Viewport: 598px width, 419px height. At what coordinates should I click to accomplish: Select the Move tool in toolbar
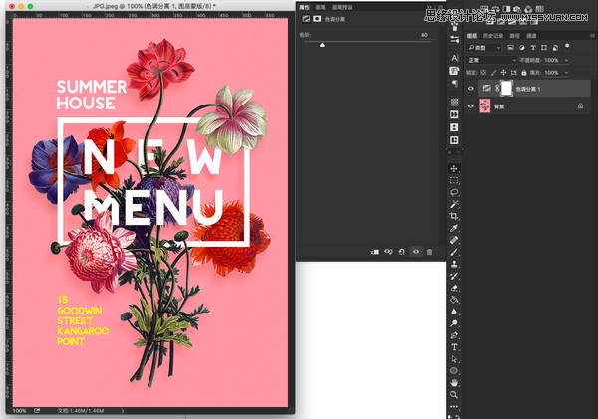click(454, 168)
